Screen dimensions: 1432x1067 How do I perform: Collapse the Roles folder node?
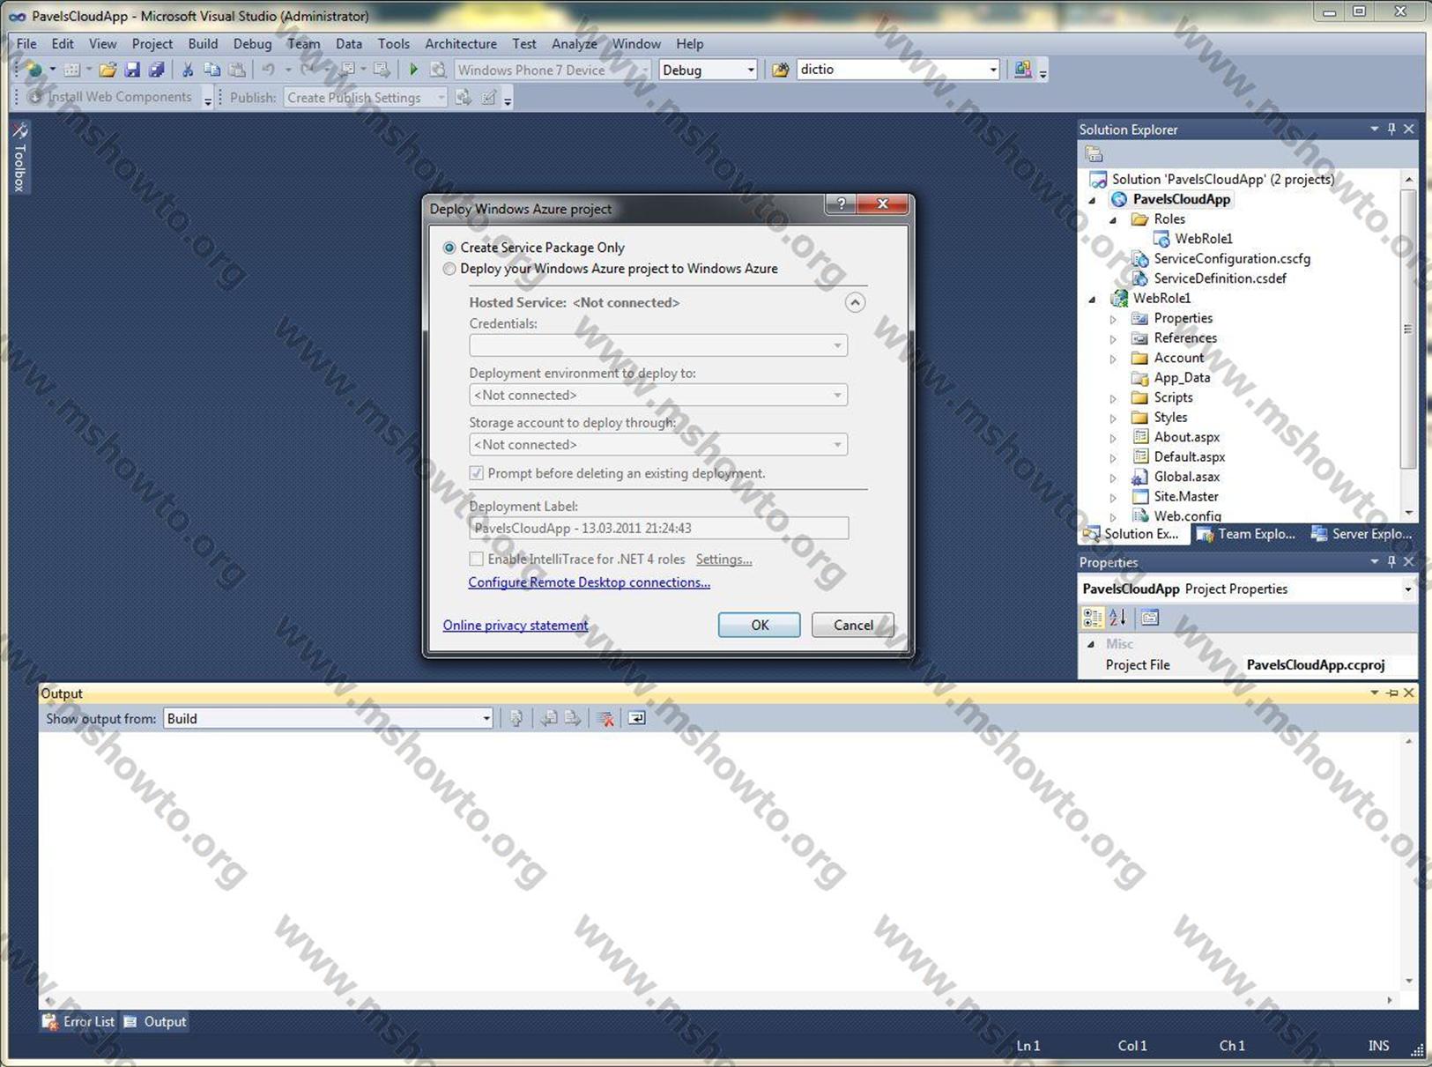tap(1113, 219)
